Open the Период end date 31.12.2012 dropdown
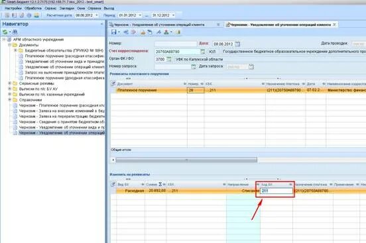 (173, 15)
